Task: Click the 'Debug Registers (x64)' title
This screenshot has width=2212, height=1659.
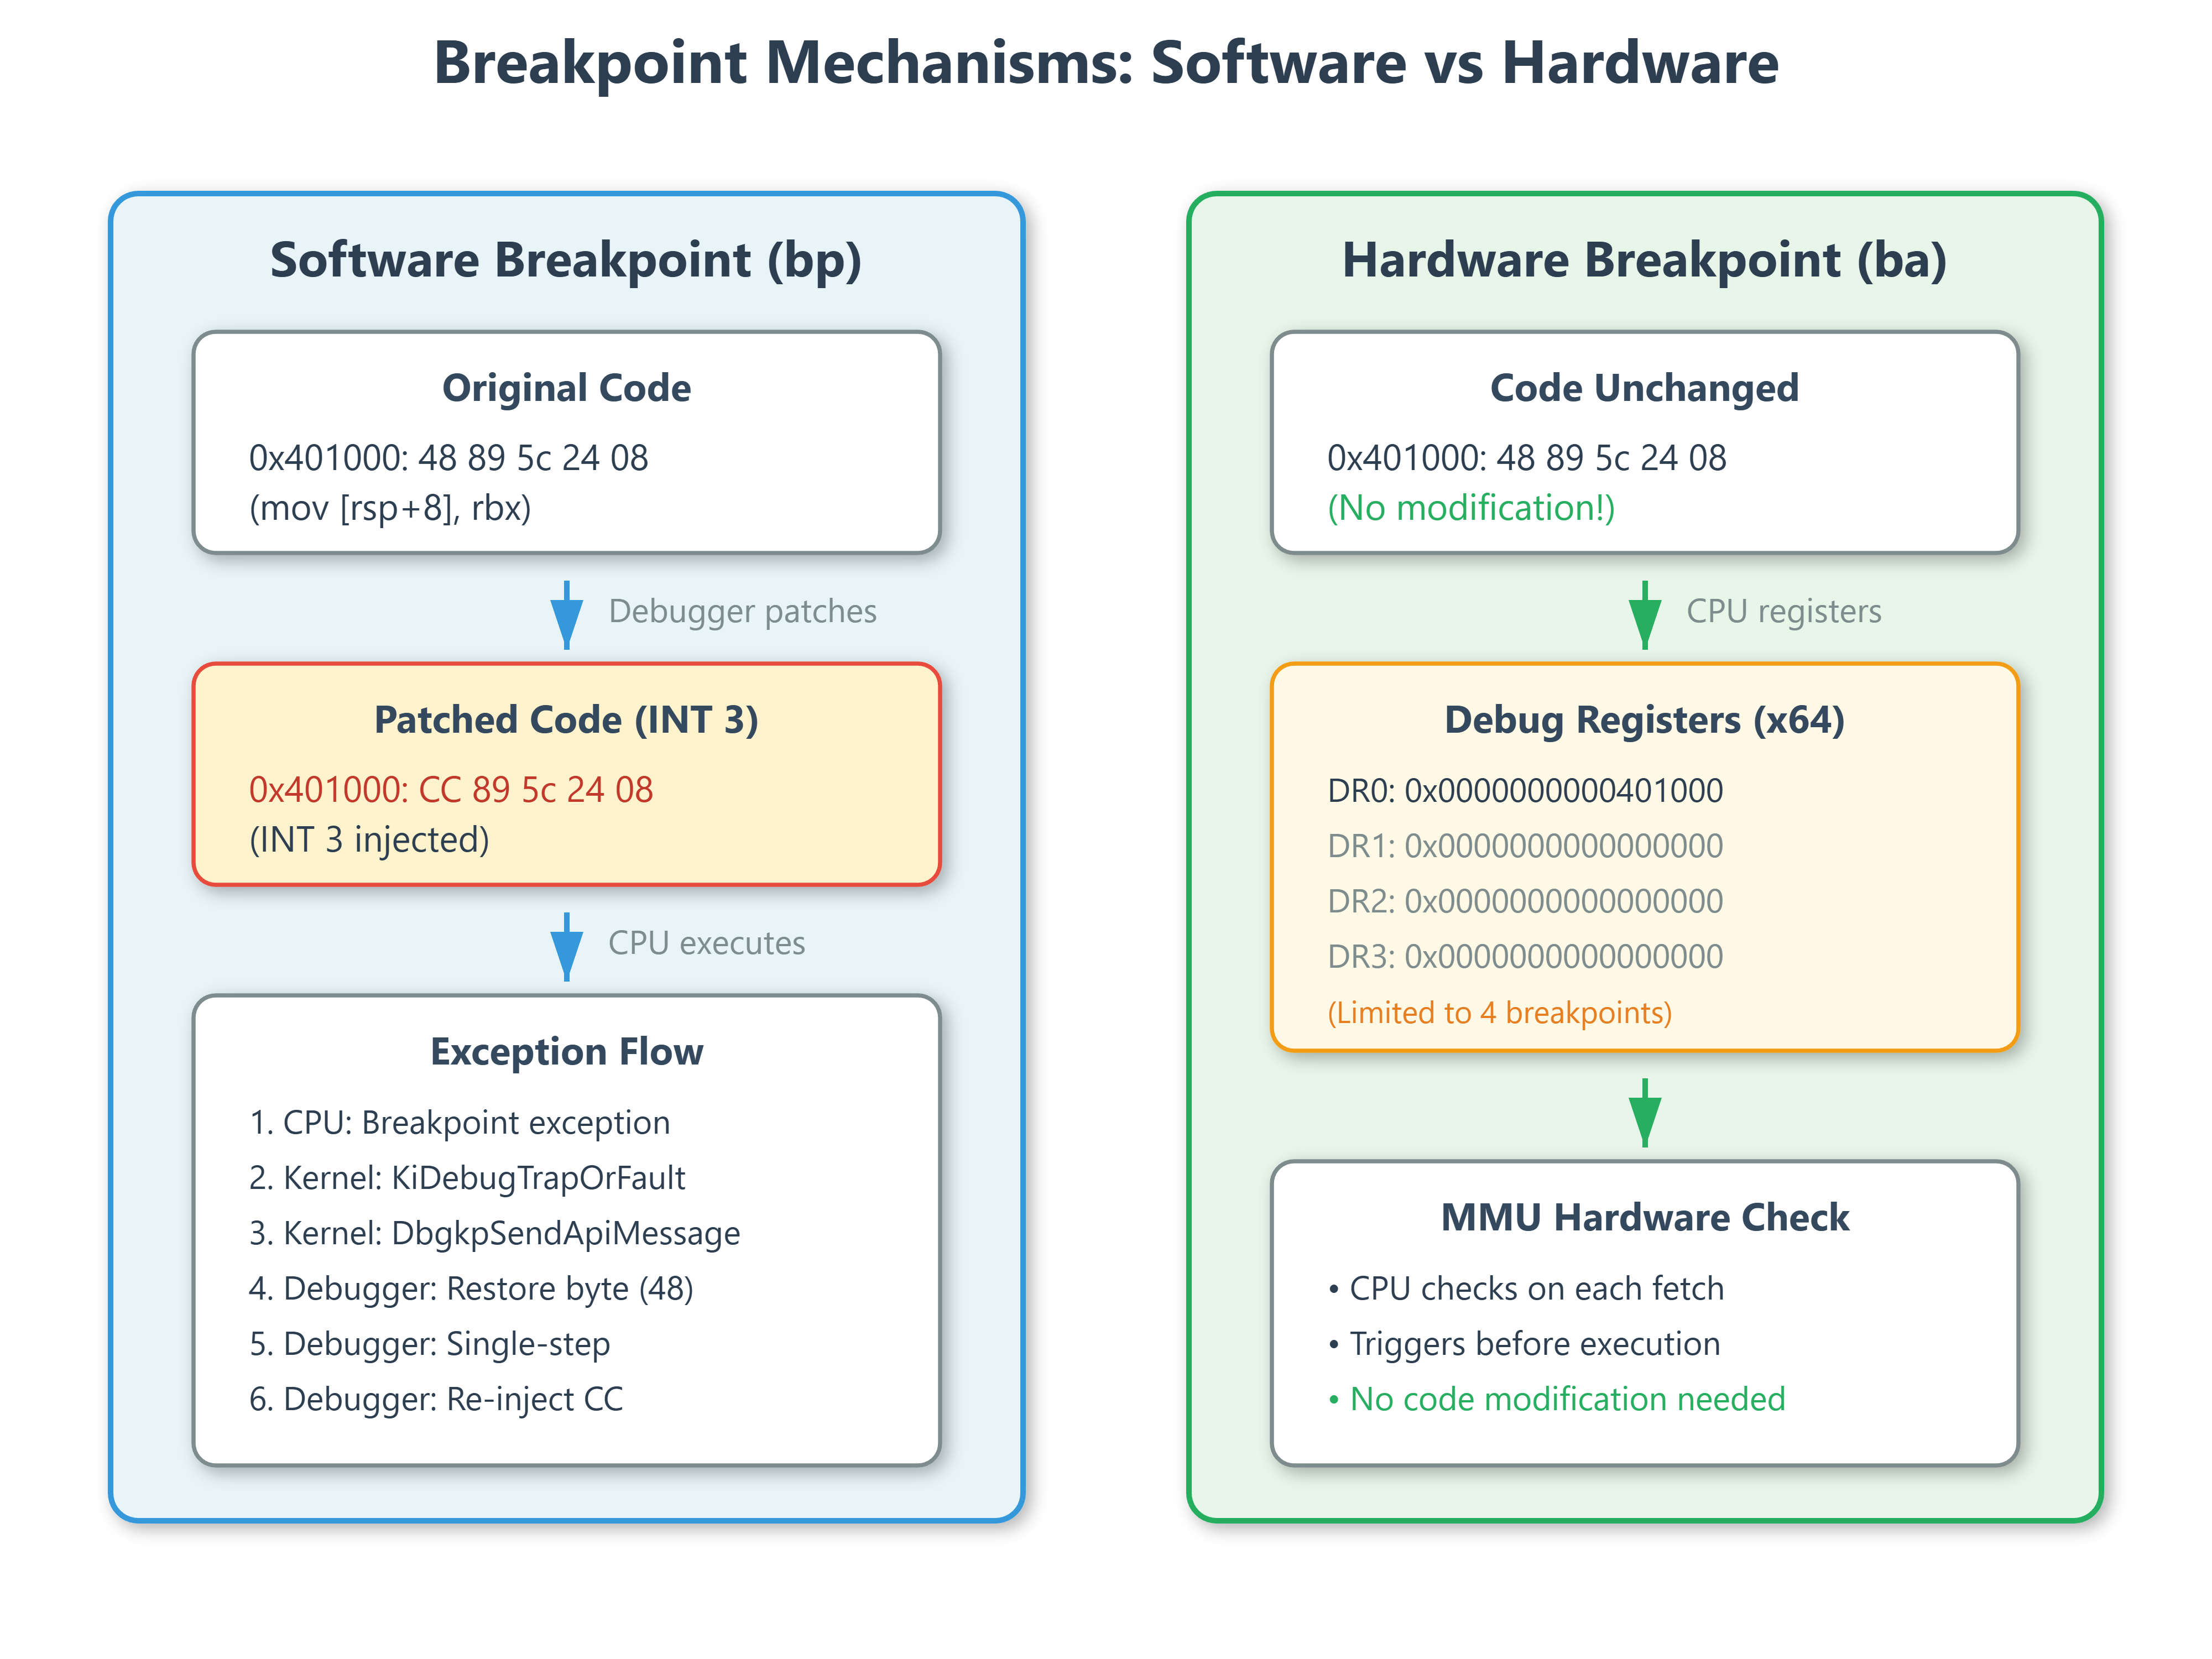Action: (1644, 720)
